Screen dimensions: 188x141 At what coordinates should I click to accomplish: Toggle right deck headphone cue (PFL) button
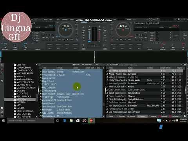click(99, 42)
